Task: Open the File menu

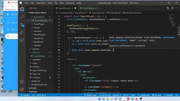Action: pos(26,3)
